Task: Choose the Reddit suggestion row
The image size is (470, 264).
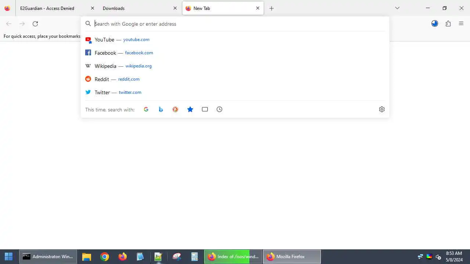Action: [235, 79]
